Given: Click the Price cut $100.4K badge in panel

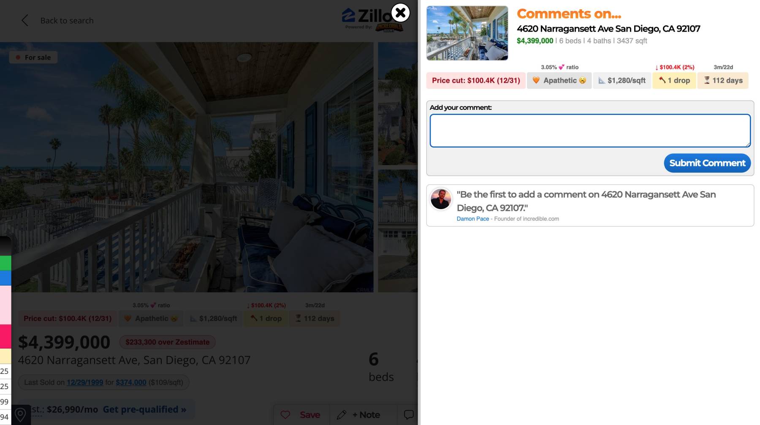Looking at the screenshot, I should tap(476, 80).
